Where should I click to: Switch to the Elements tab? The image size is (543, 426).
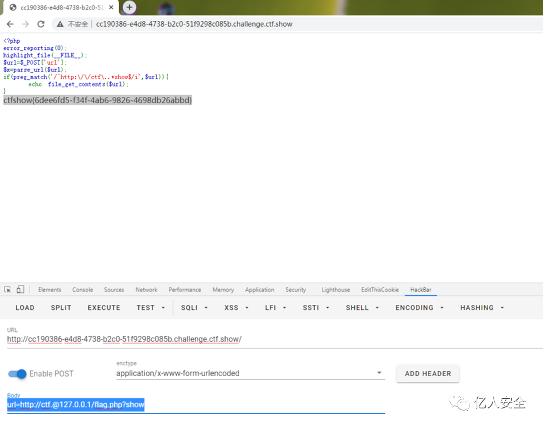pyautogui.click(x=49, y=289)
